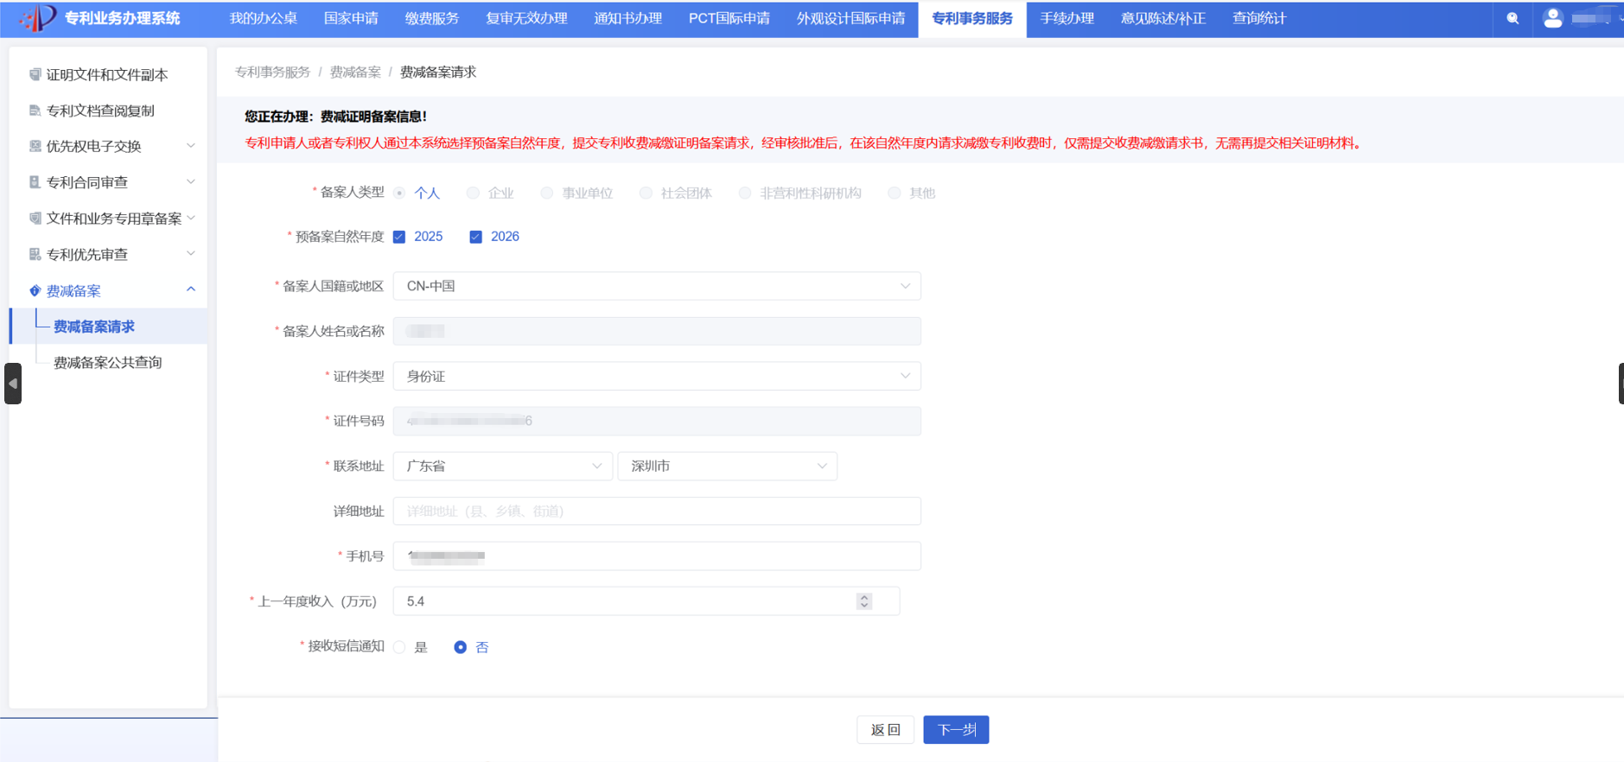This screenshot has width=1624, height=762.
Task: Click the system logo icon
Action: (x=37, y=17)
